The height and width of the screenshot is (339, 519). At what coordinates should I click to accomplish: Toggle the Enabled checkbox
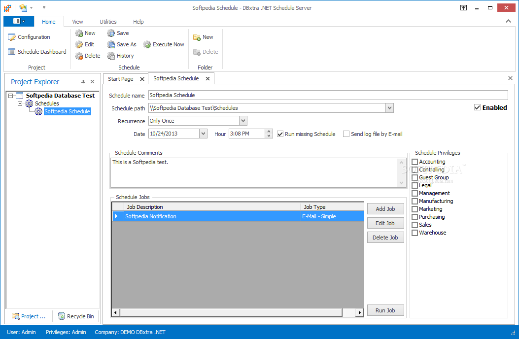(477, 107)
